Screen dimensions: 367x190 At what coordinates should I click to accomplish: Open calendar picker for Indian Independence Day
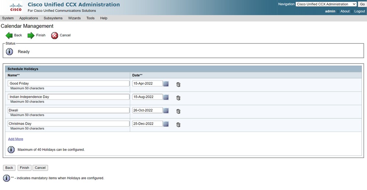coord(166,97)
